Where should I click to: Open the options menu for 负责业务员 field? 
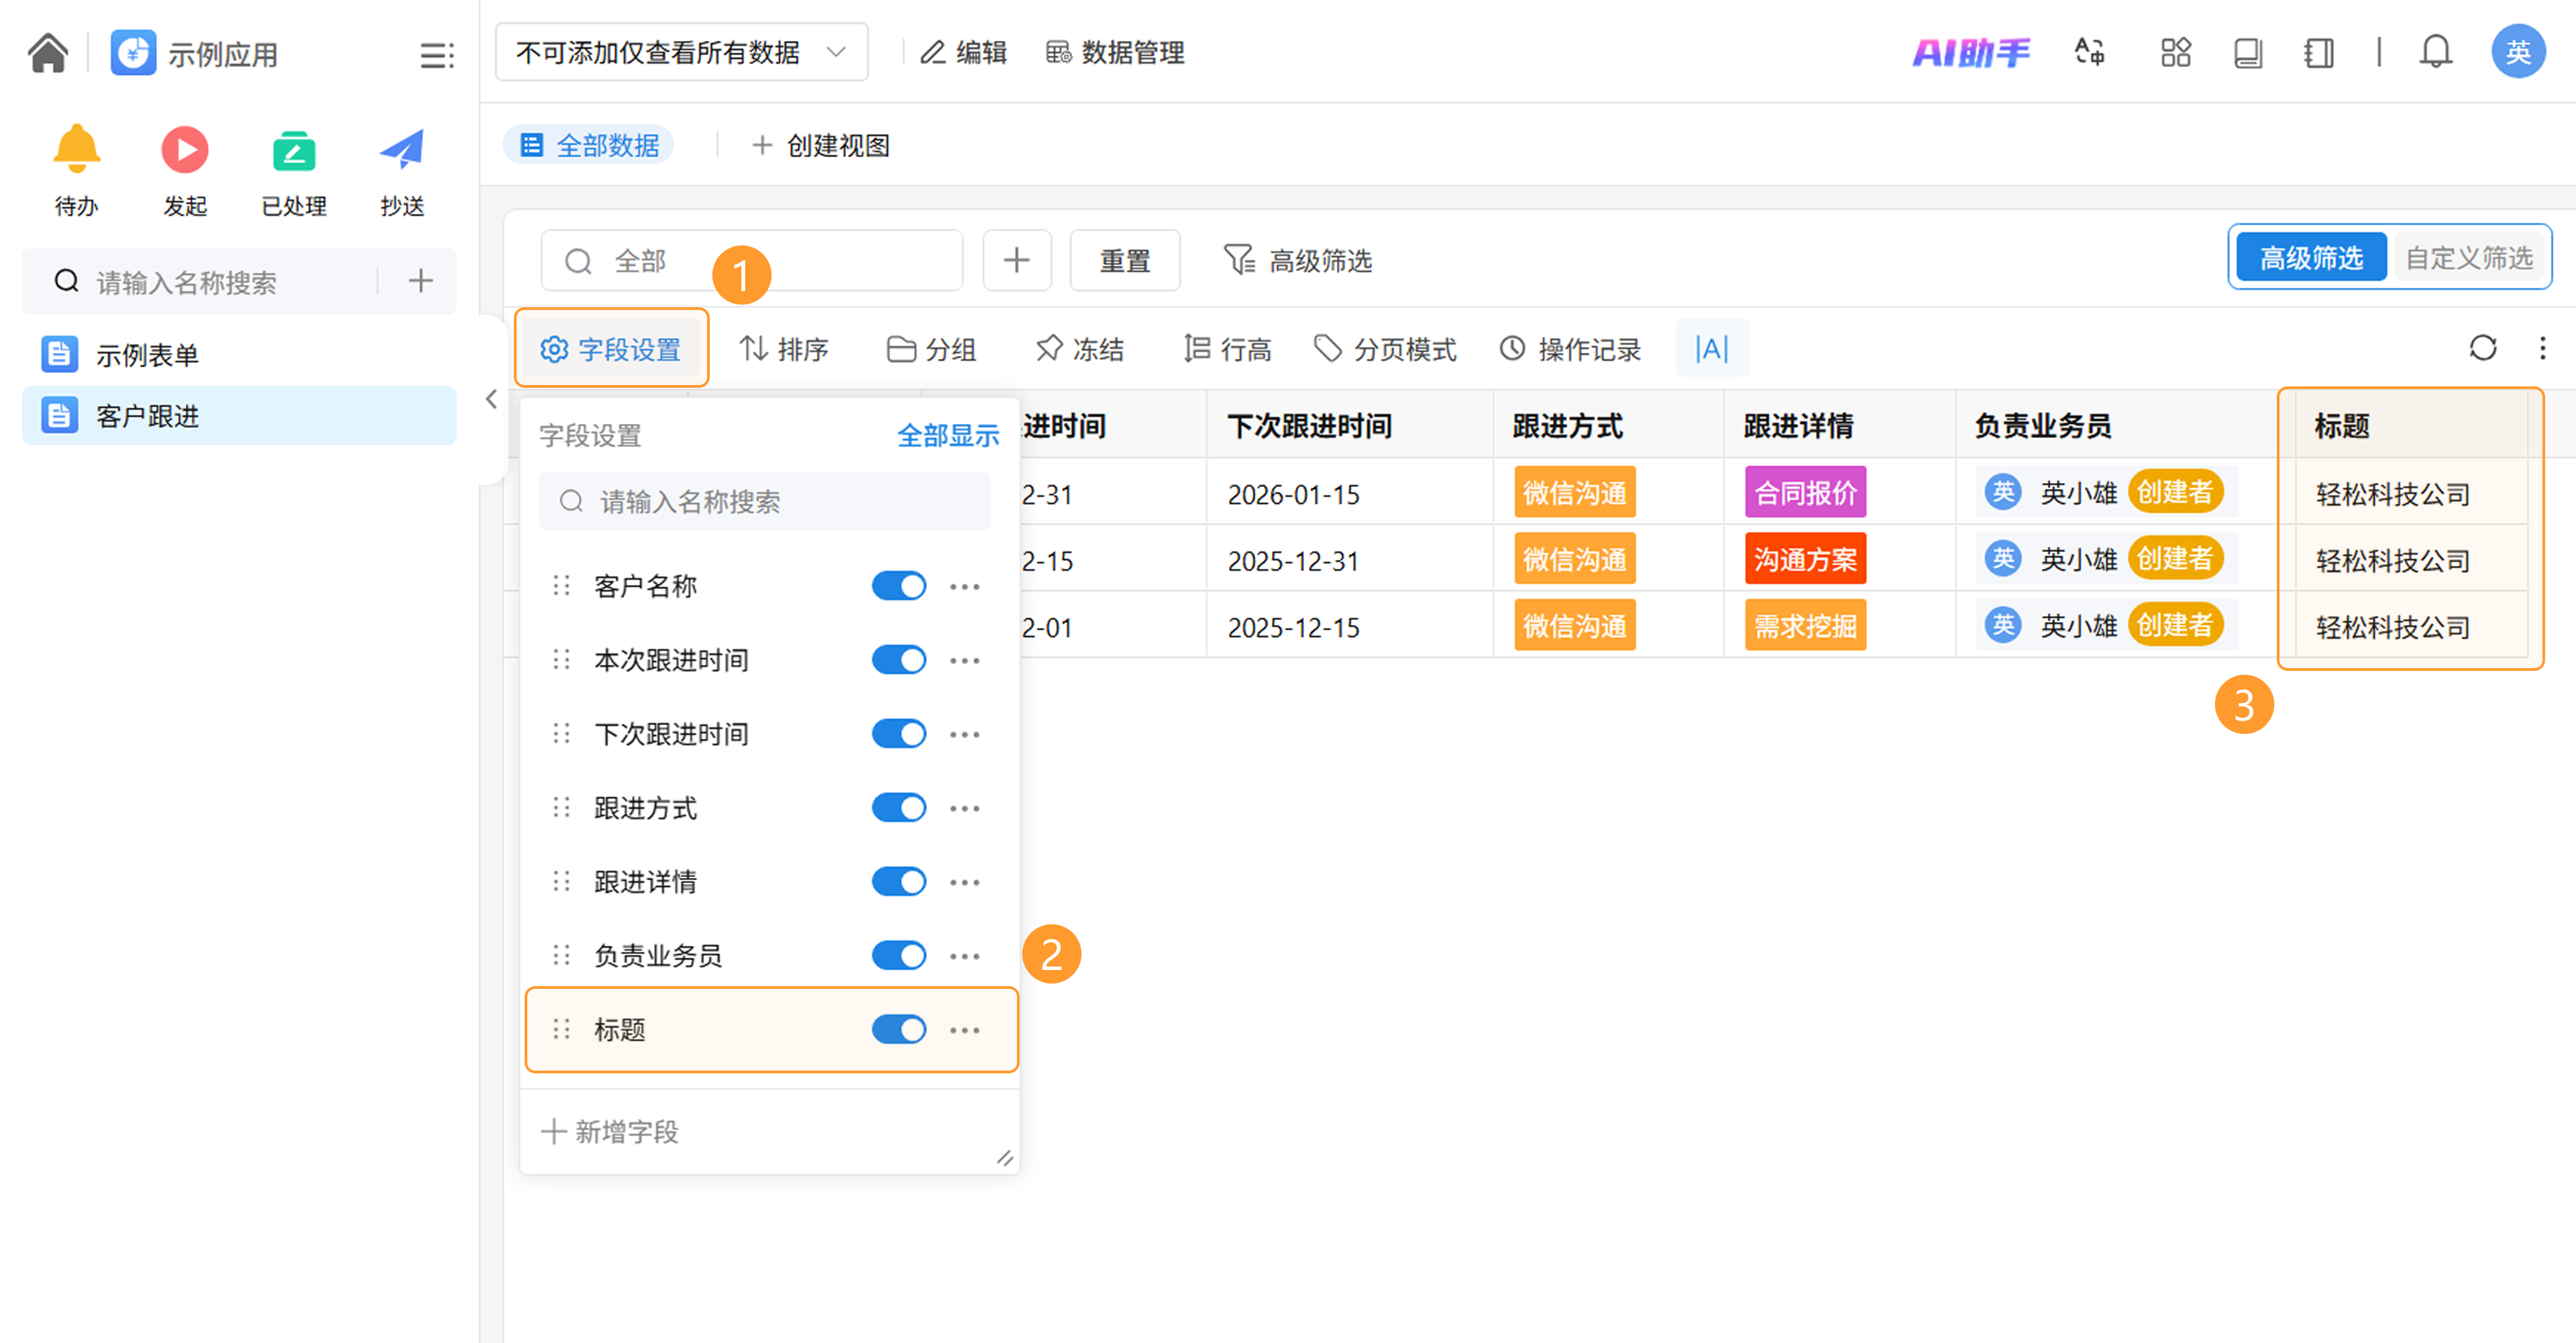pyautogui.click(x=964, y=956)
